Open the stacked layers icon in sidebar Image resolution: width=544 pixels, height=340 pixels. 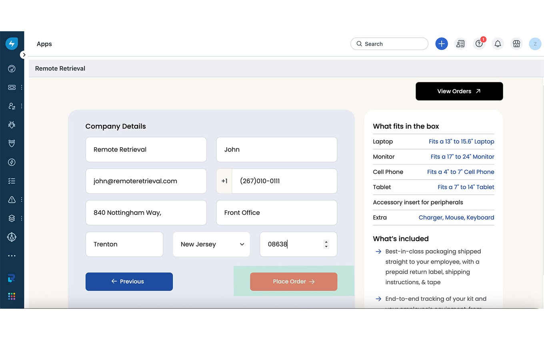(12, 218)
